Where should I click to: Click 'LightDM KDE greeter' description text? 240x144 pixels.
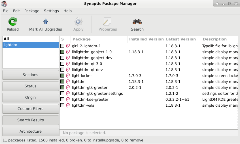[220, 99]
